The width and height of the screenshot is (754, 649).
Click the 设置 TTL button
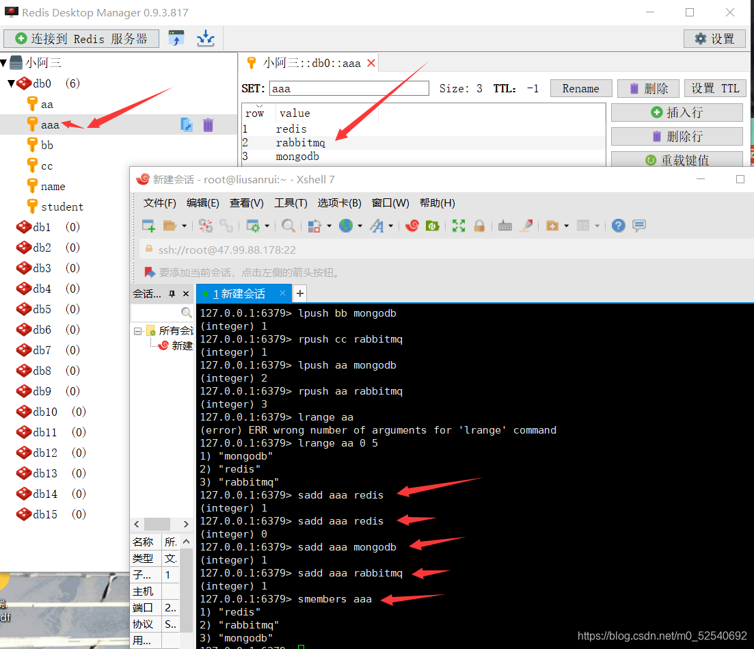pyautogui.click(x=715, y=88)
